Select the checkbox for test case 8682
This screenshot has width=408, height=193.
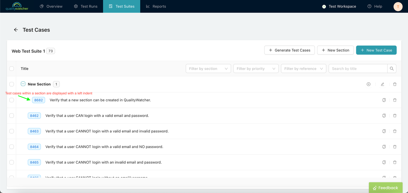(x=12, y=100)
